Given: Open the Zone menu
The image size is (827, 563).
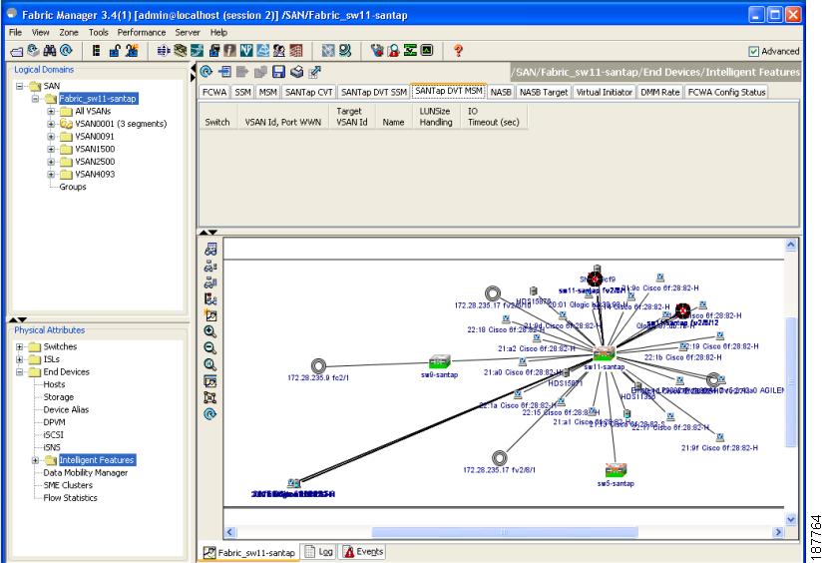Looking at the screenshot, I should (69, 32).
